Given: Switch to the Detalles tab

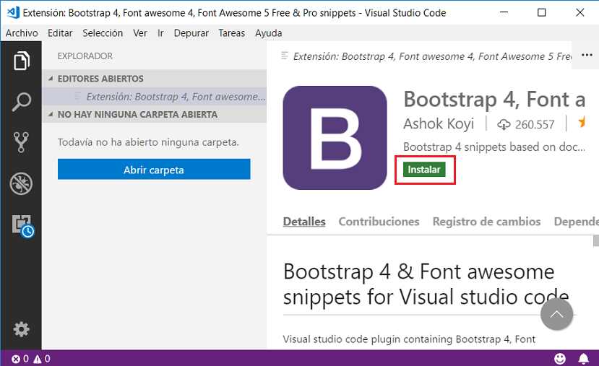Looking at the screenshot, I should 304,222.
